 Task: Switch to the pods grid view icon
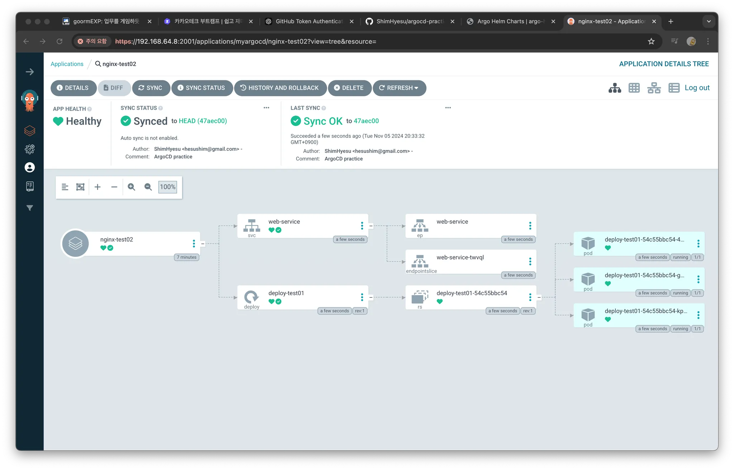[x=634, y=88]
